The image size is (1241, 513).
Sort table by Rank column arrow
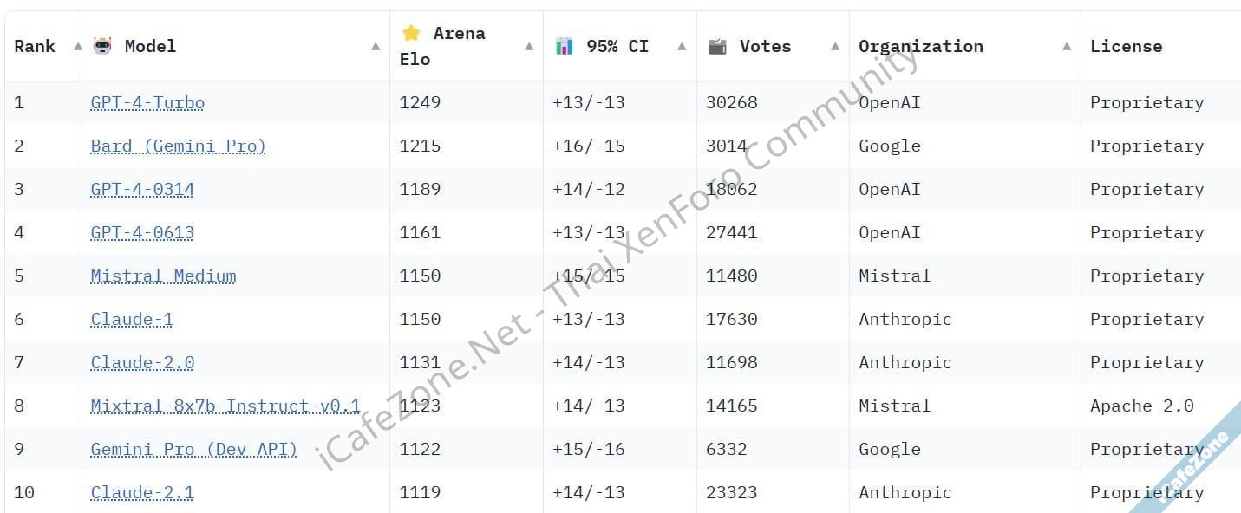click(77, 47)
